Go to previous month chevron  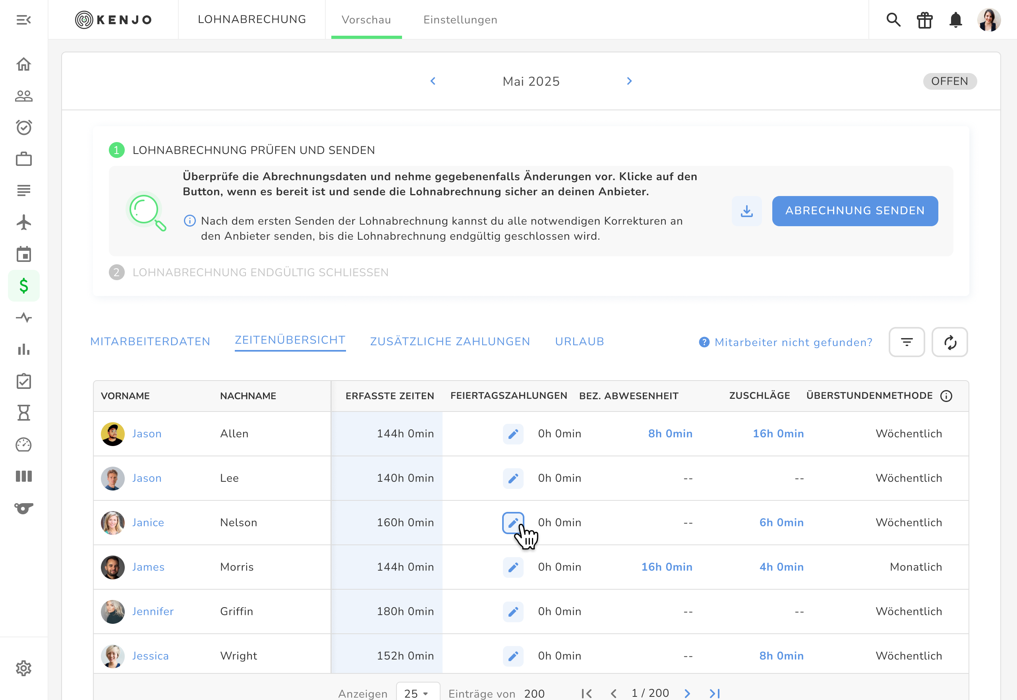click(433, 81)
